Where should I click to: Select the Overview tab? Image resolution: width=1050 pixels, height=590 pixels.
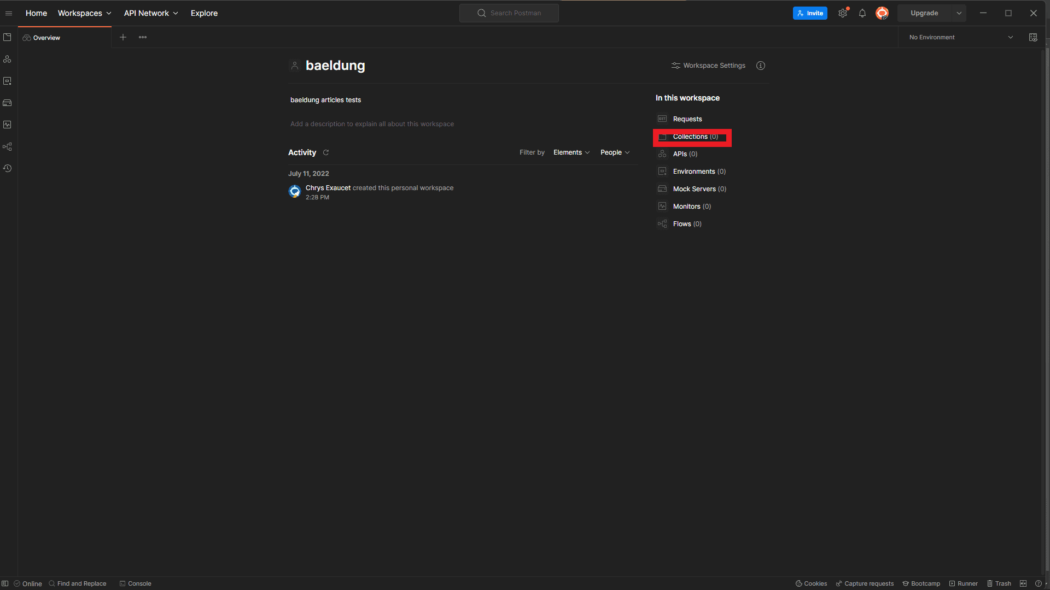click(x=65, y=38)
